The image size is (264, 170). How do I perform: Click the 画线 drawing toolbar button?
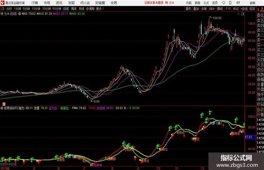pos(220,9)
